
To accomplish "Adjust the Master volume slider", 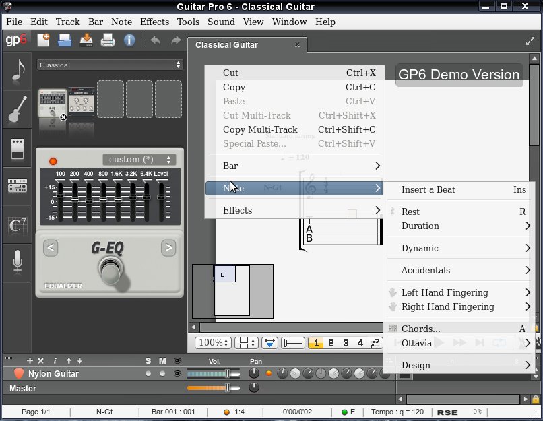I will pos(214,388).
